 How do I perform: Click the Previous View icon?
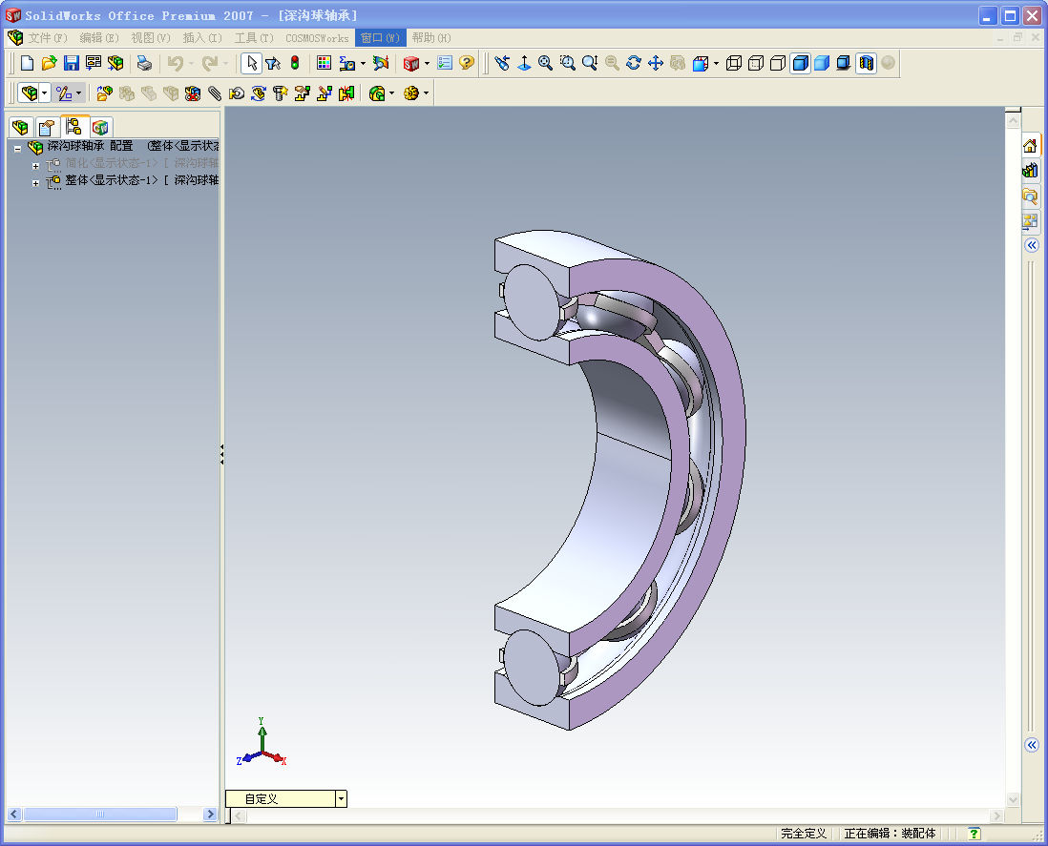[x=503, y=64]
